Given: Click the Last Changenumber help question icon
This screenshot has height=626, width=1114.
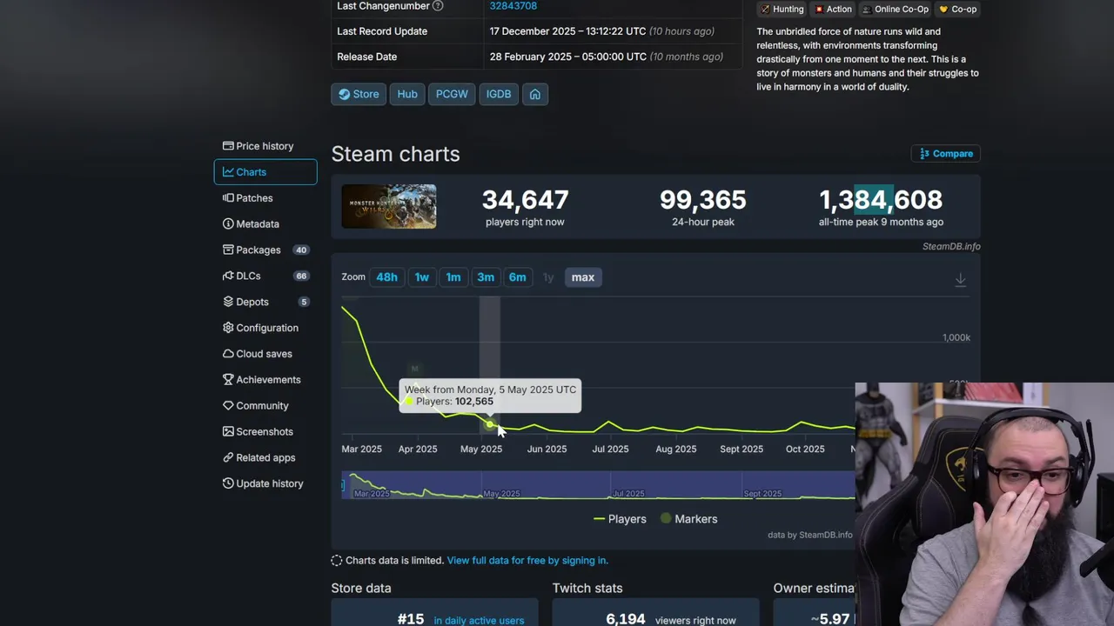Looking at the screenshot, I should pyautogui.click(x=438, y=6).
